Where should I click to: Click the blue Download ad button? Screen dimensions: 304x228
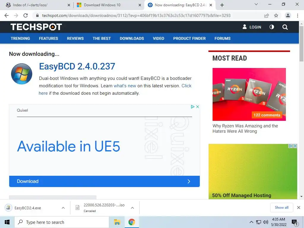coord(104,181)
